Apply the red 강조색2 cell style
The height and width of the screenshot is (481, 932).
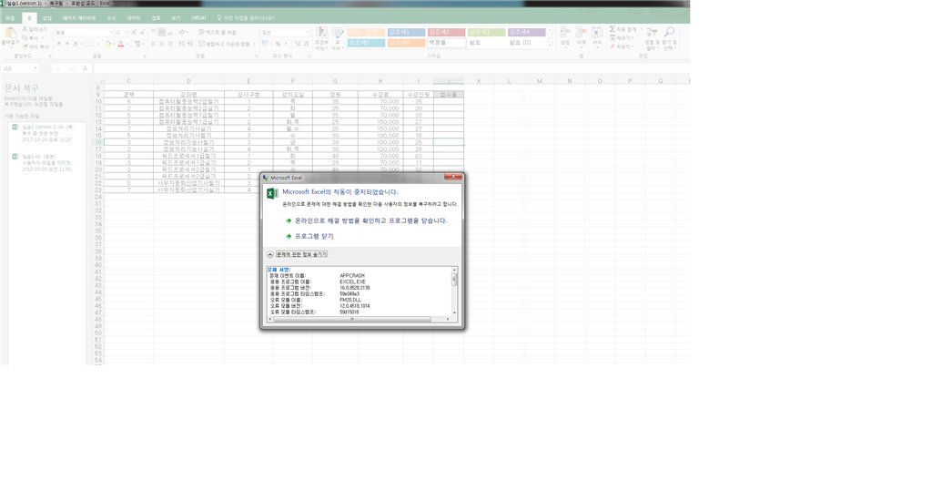tap(446, 32)
